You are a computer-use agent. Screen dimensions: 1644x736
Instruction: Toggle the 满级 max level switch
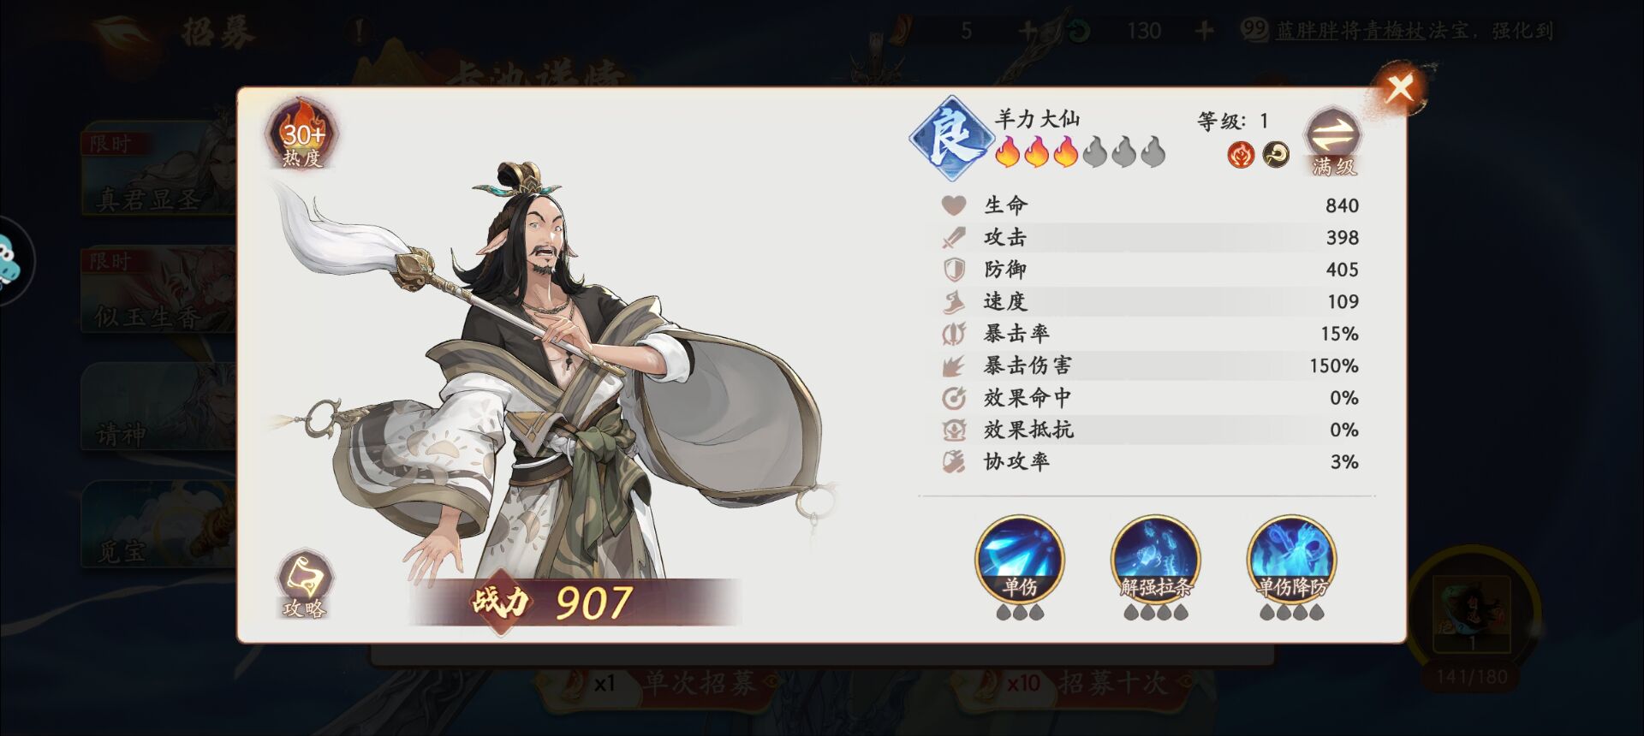click(x=1333, y=142)
